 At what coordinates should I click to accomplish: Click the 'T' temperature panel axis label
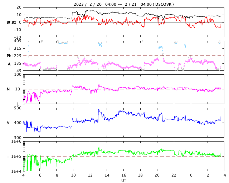coord(8,156)
